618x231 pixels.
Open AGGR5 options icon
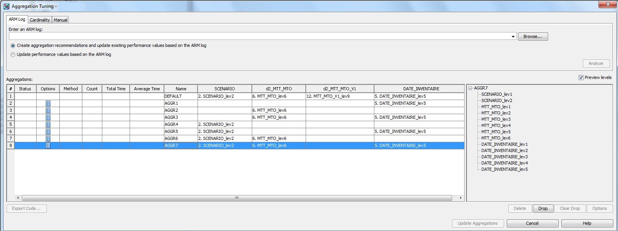(x=48, y=131)
